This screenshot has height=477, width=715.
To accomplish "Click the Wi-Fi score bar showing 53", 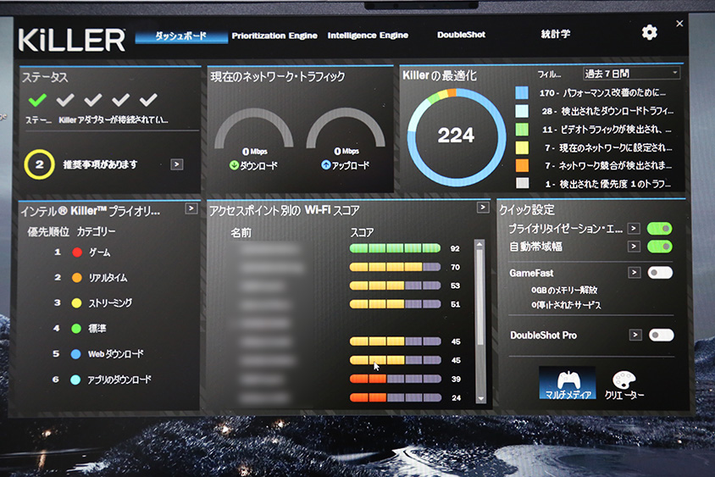I will [395, 286].
